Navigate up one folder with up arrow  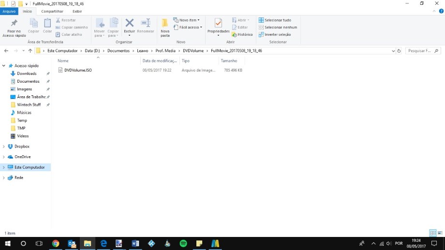coord(30,51)
